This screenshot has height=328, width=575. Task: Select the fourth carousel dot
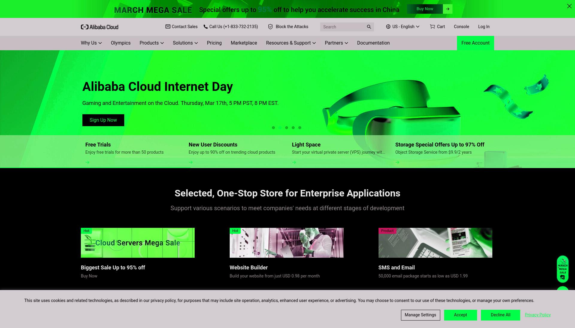coord(293,128)
